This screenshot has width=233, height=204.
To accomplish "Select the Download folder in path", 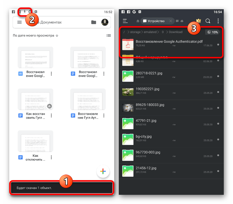I will pyautogui.click(x=176, y=32).
